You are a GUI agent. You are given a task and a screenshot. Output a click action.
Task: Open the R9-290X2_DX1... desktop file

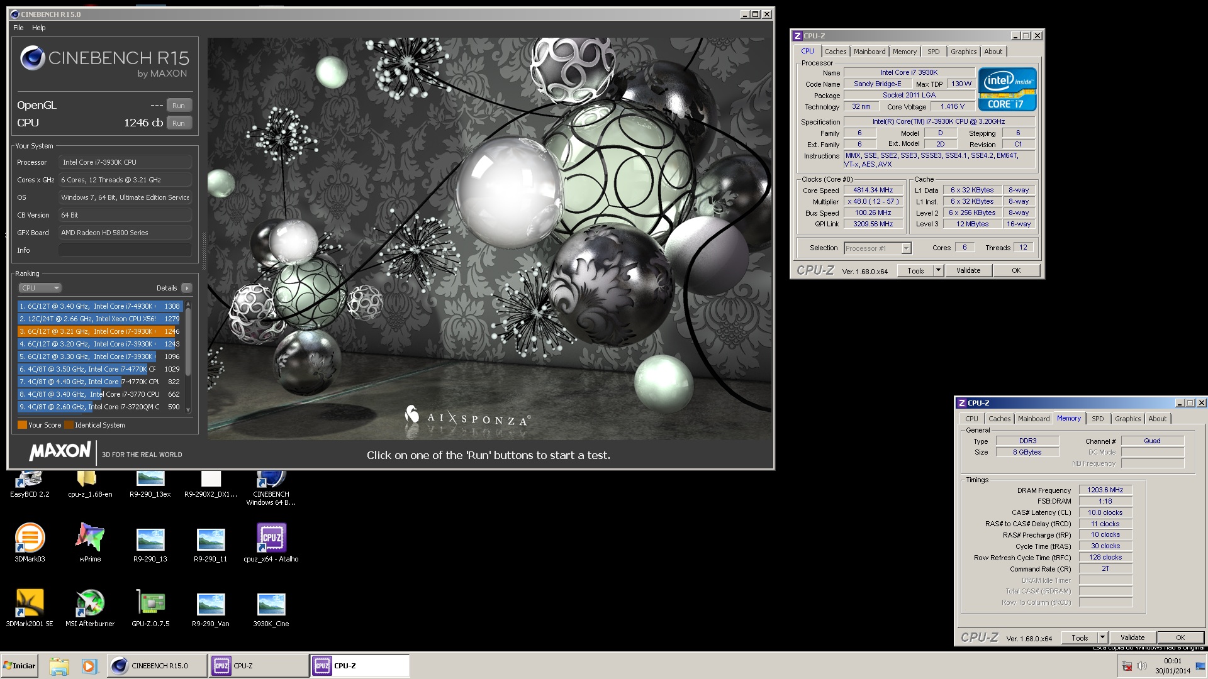pos(210,484)
